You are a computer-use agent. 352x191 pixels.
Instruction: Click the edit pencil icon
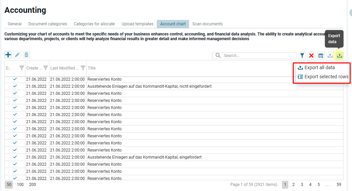17,55
